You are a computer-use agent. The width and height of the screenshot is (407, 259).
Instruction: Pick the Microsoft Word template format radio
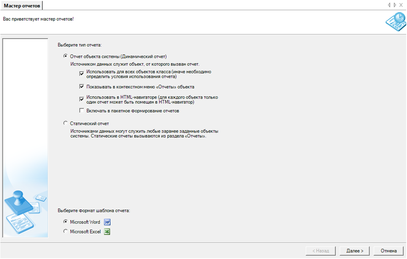pyautogui.click(x=66, y=222)
